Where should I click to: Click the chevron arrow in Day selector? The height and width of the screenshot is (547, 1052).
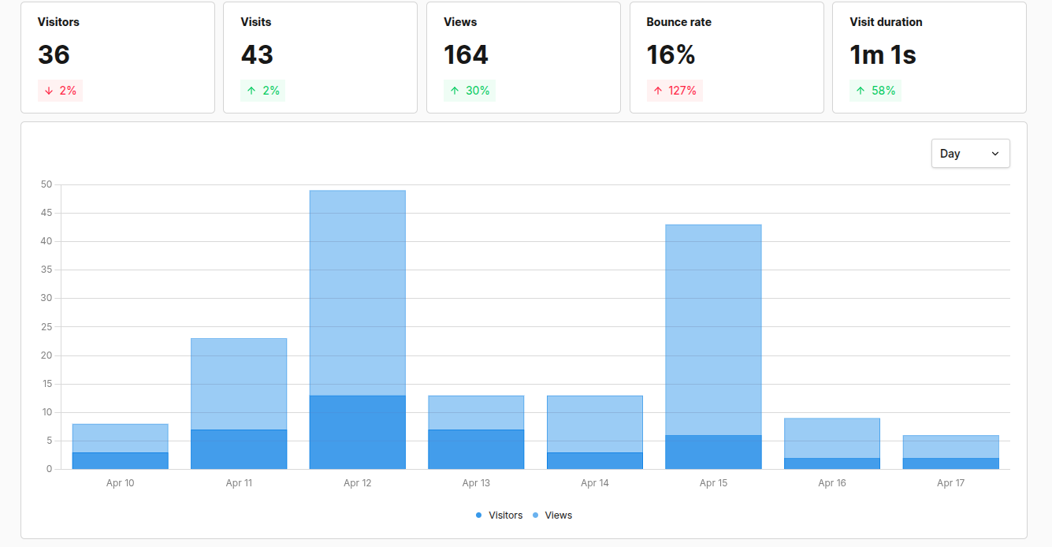(x=994, y=154)
